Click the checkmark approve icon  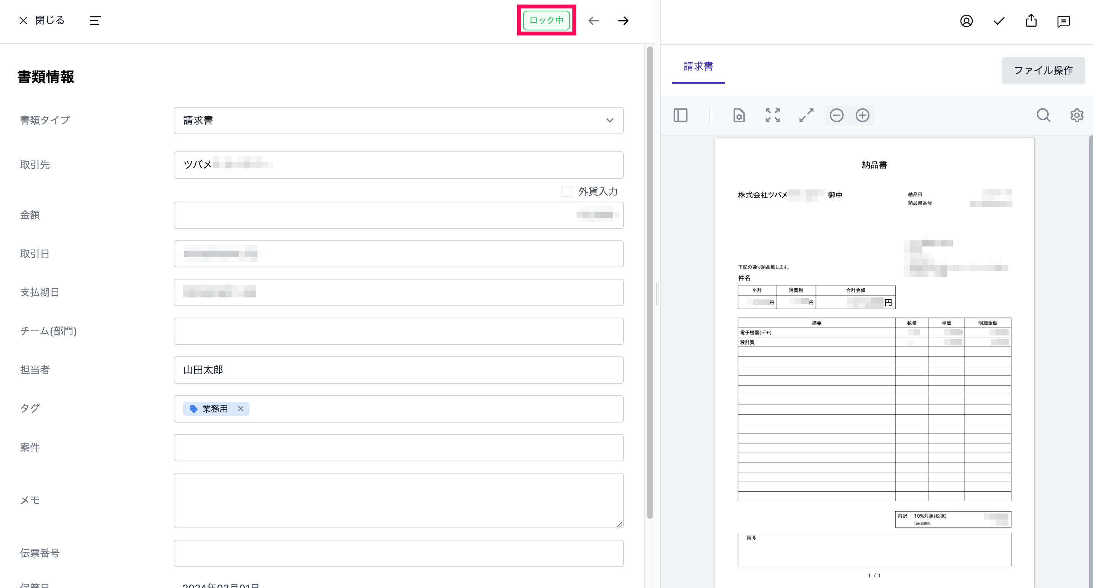click(999, 21)
